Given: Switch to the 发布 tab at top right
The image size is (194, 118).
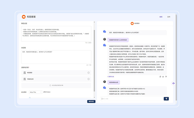Looking at the screenshot, I should point(169,17).
